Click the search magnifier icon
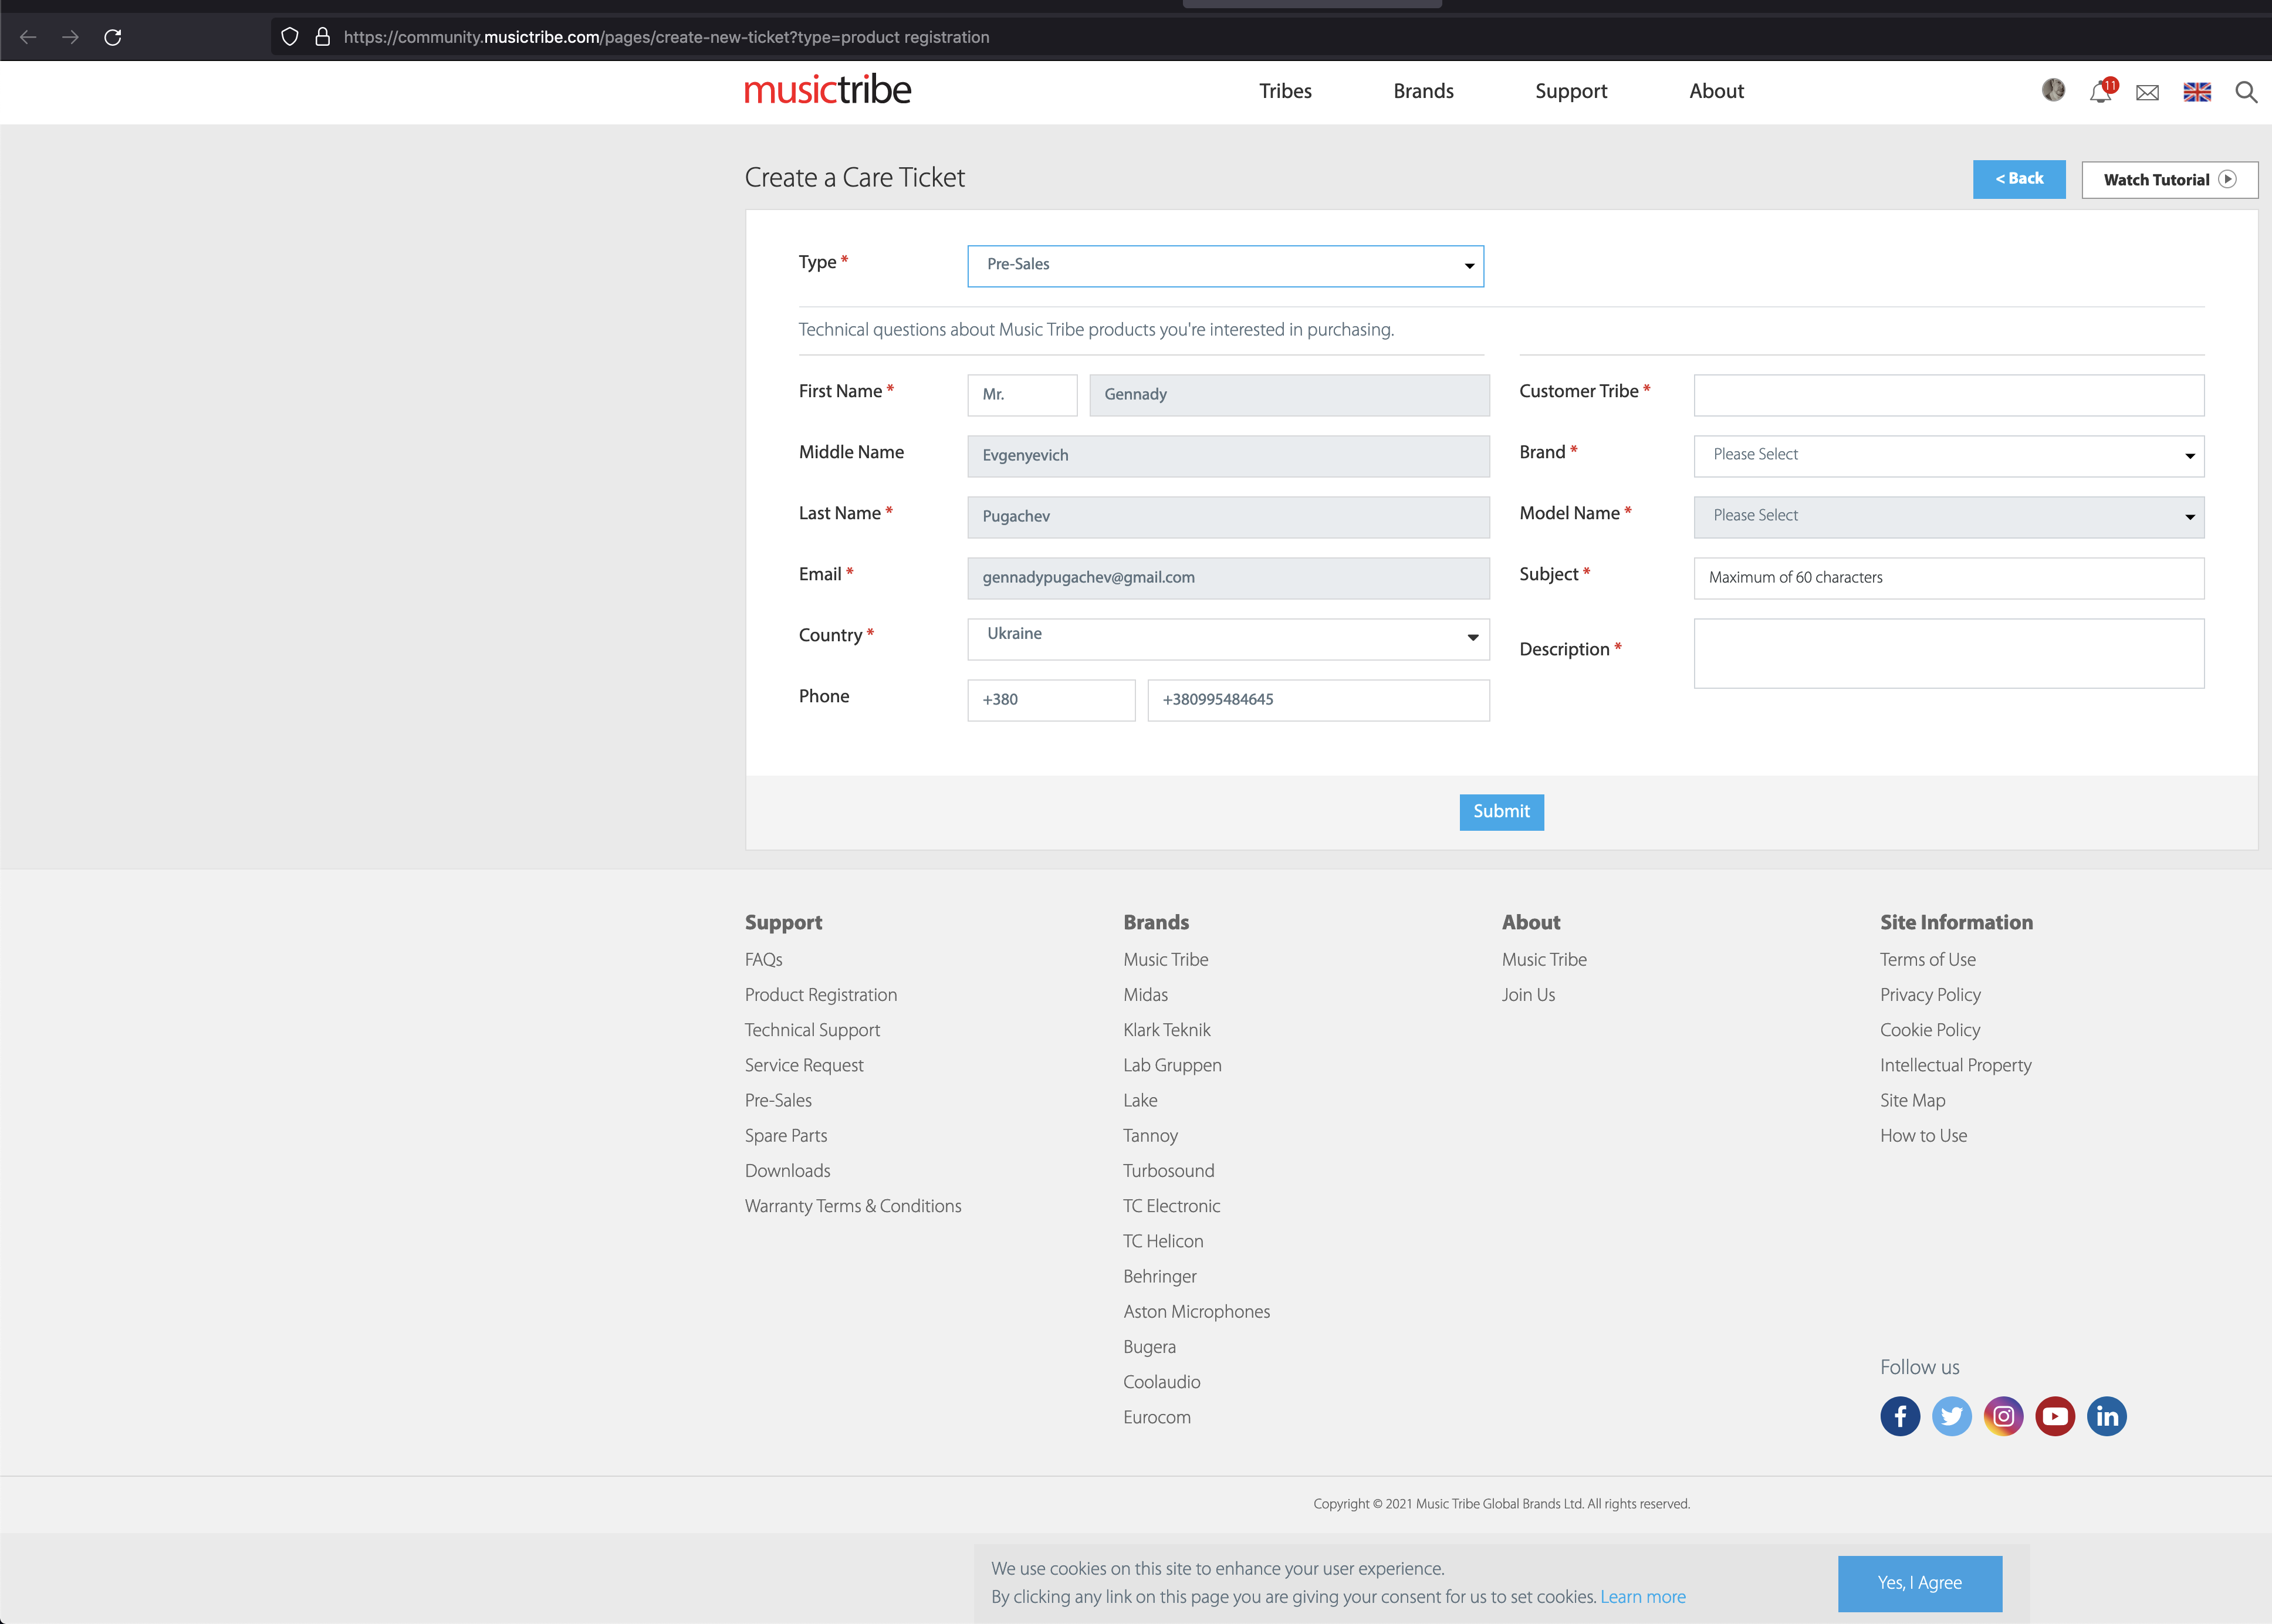 point(2245,92)
